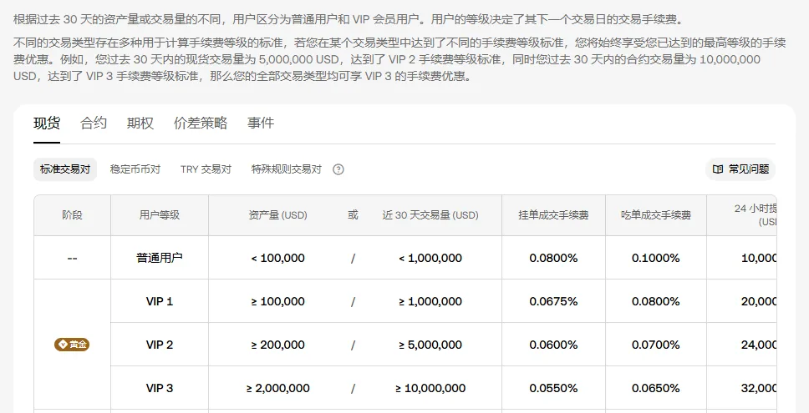Click 近 30 天交易量 (USD) header
Image resolution: width=809 pixels, height=413 pixels.
[x=430, y=215]
